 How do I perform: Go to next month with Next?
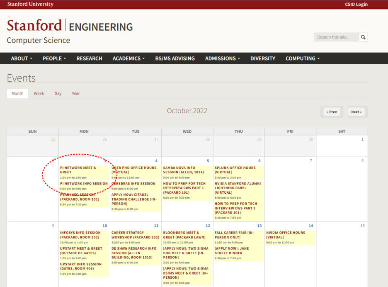point(356,112)
